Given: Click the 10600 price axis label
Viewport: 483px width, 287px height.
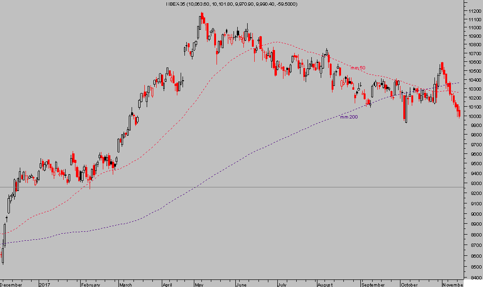Looking at the screenshot, I should [x=473, y=62].
